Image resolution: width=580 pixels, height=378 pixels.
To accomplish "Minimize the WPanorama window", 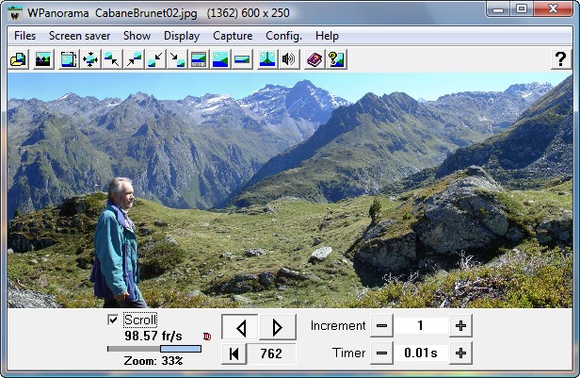I will click(498, 8).
